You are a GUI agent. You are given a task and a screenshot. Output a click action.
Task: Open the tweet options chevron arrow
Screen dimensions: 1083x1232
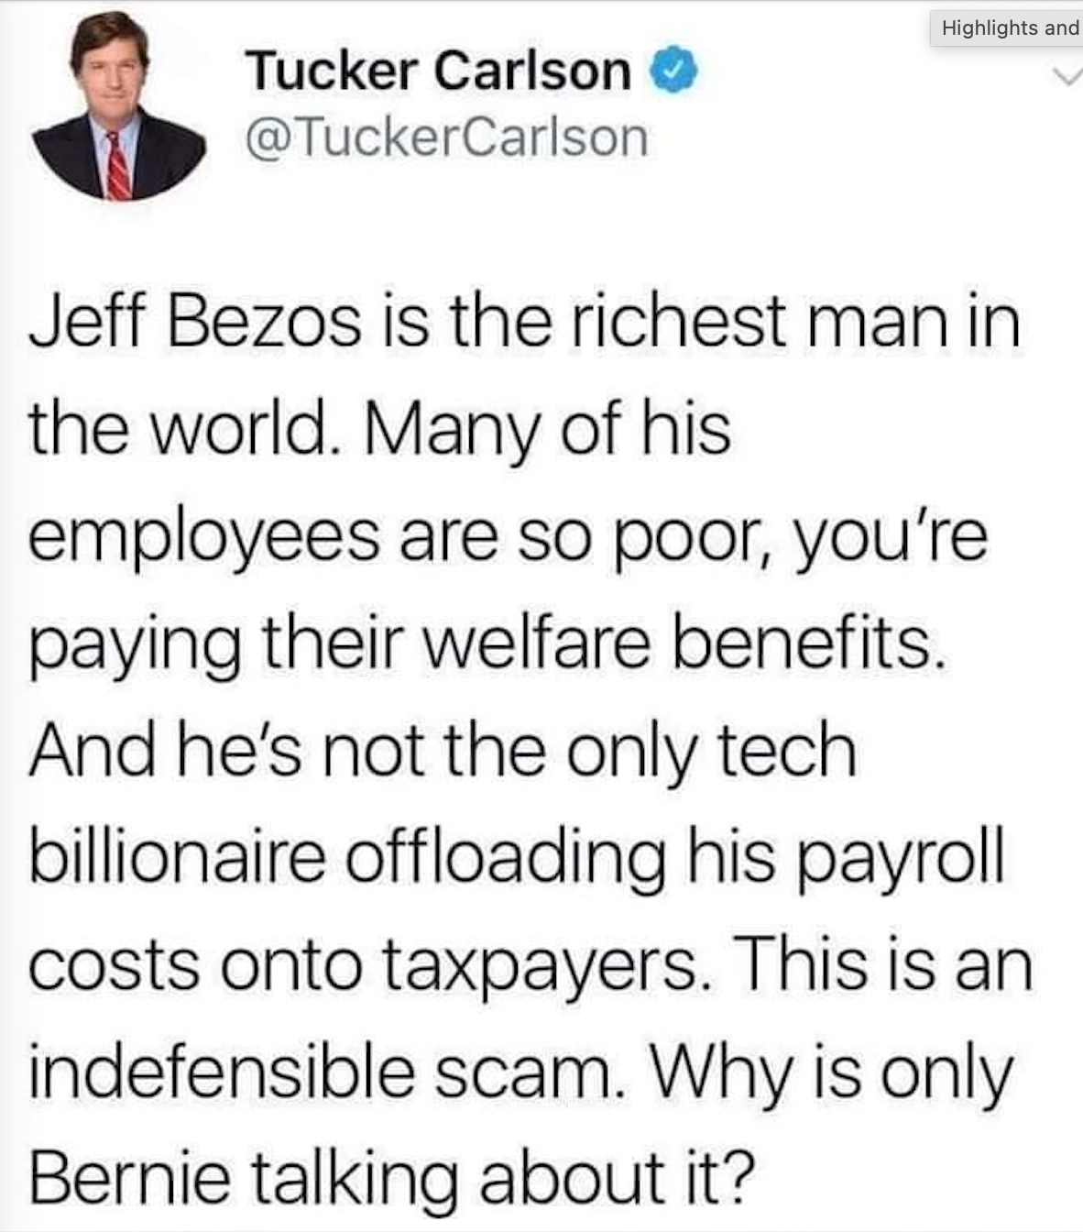(1067, 76)
